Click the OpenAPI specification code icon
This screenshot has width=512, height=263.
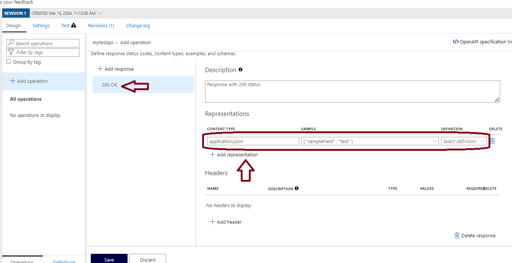click(456, 42)
